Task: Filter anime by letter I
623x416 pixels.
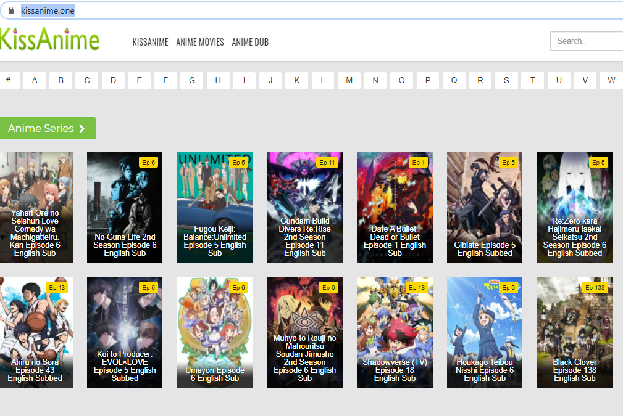Action: tap(245, 81)
